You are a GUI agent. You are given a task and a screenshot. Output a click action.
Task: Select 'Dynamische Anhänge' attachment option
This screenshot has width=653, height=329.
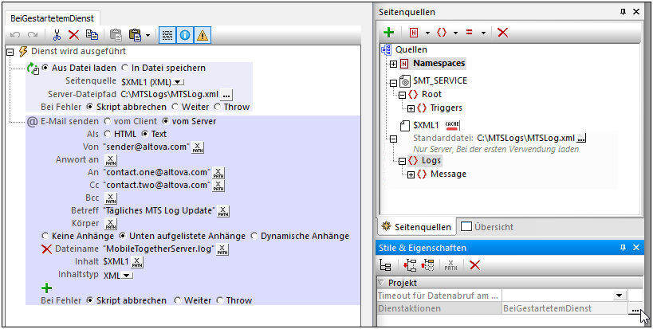(254, 237)
